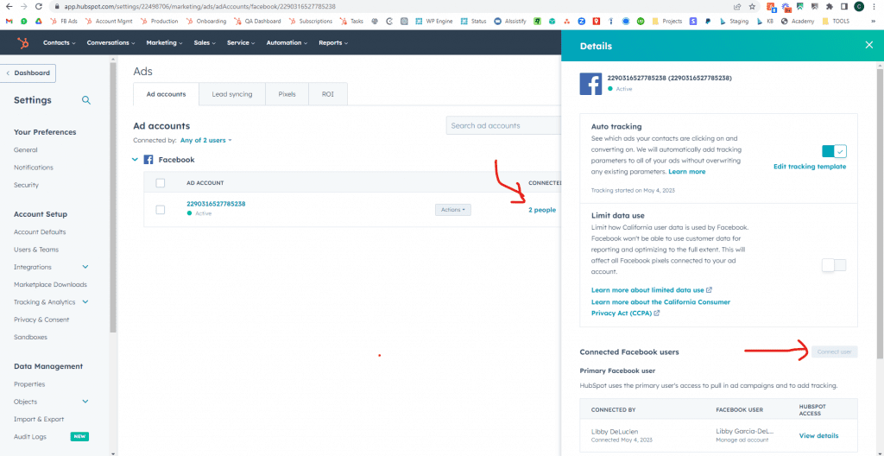Click the settings search magnifier icon
The image size is (884, 456).
[x=86, y=100]
